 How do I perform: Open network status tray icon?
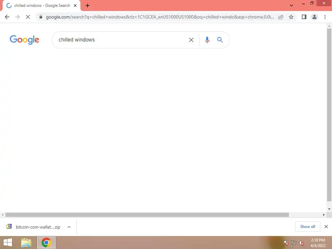coord(294,243)
